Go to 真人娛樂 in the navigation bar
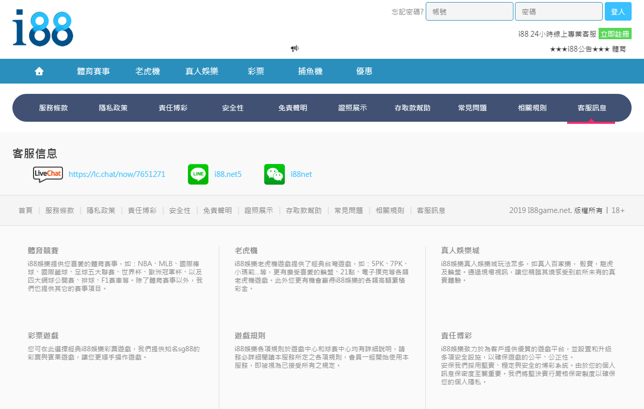 [202, 72]
